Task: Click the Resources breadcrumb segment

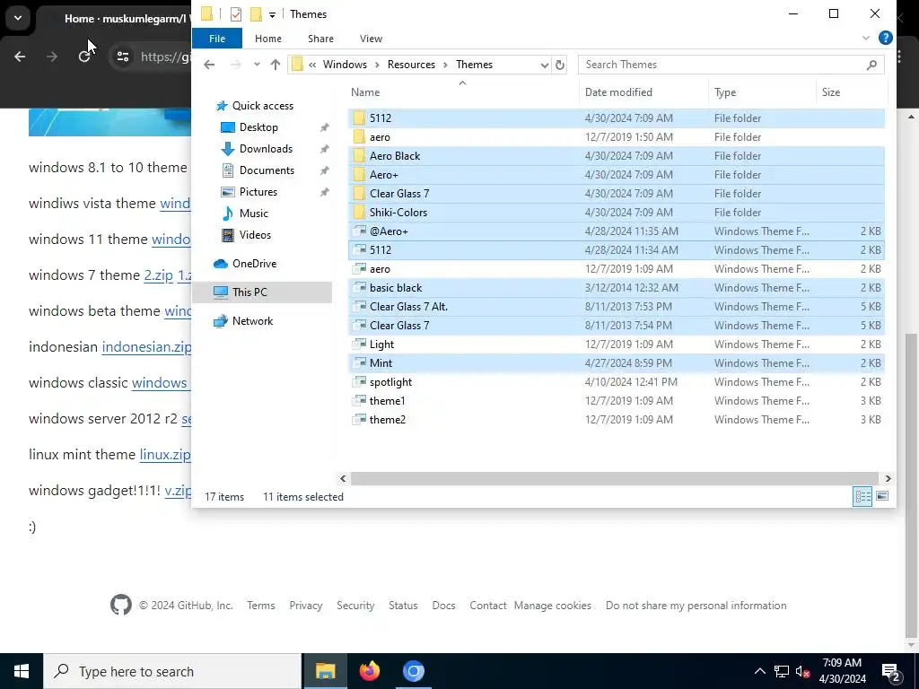Action: coord(411,65)
